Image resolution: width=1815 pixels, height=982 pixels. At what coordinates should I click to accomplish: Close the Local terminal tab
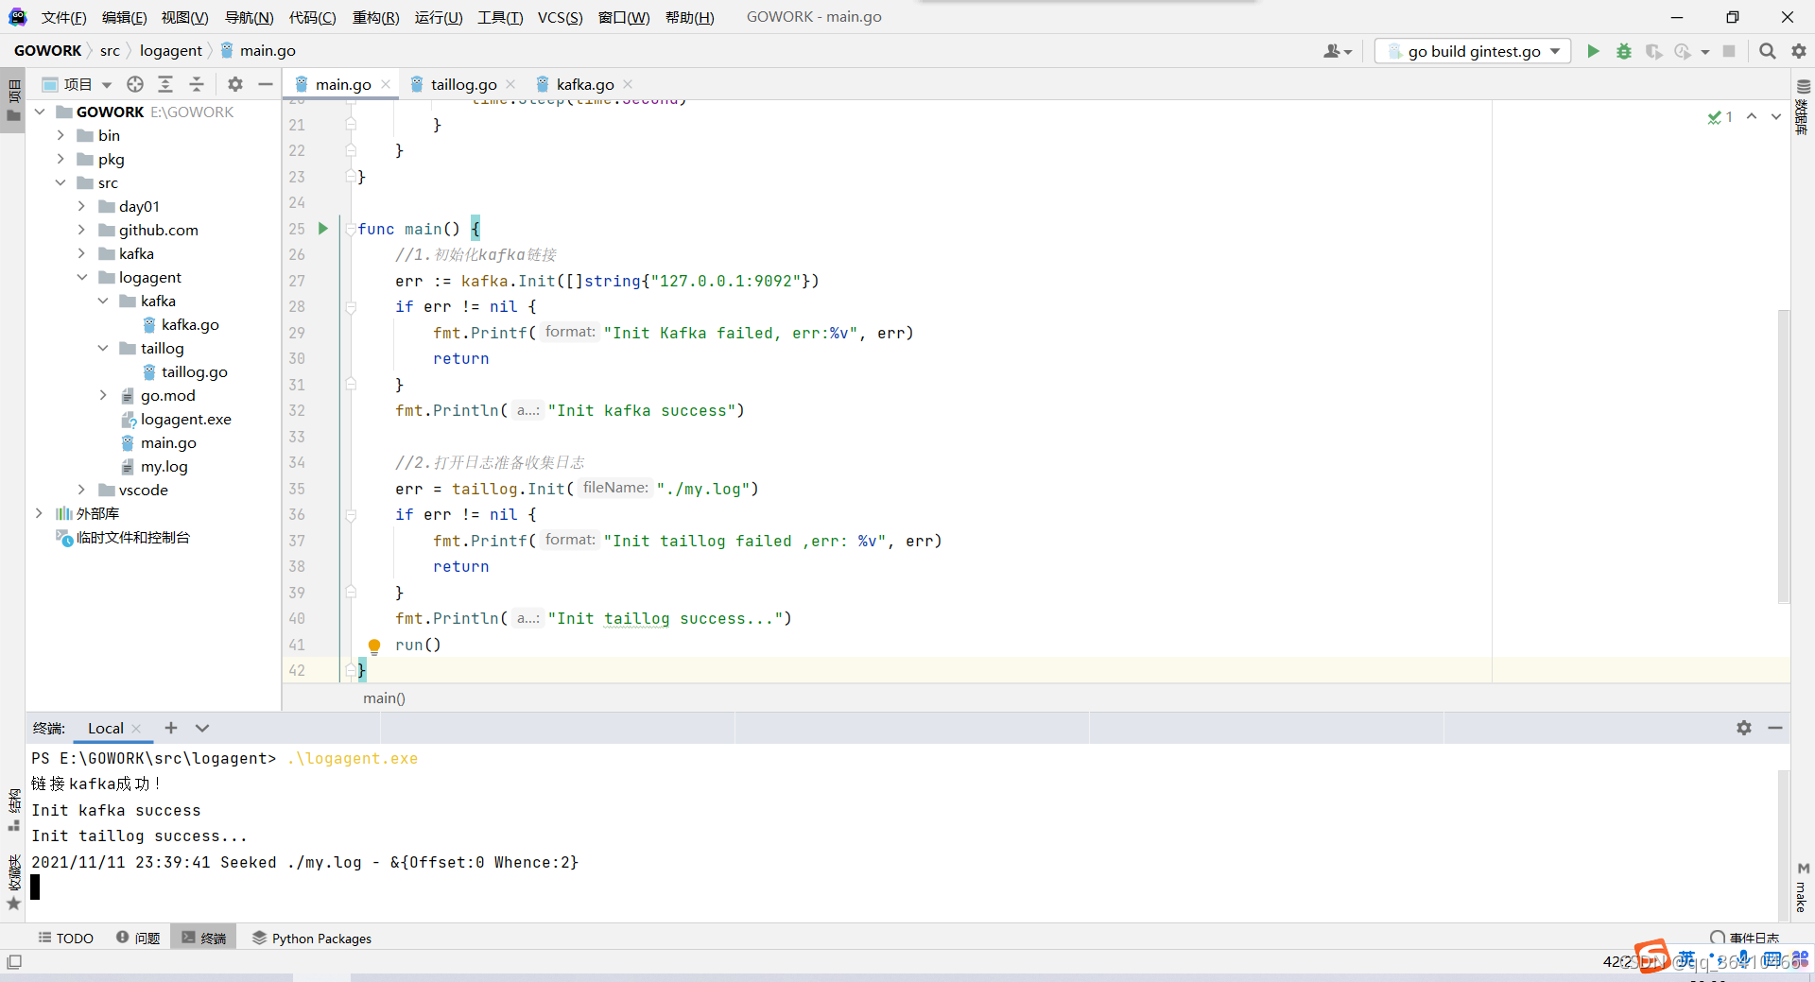[137, 728]
